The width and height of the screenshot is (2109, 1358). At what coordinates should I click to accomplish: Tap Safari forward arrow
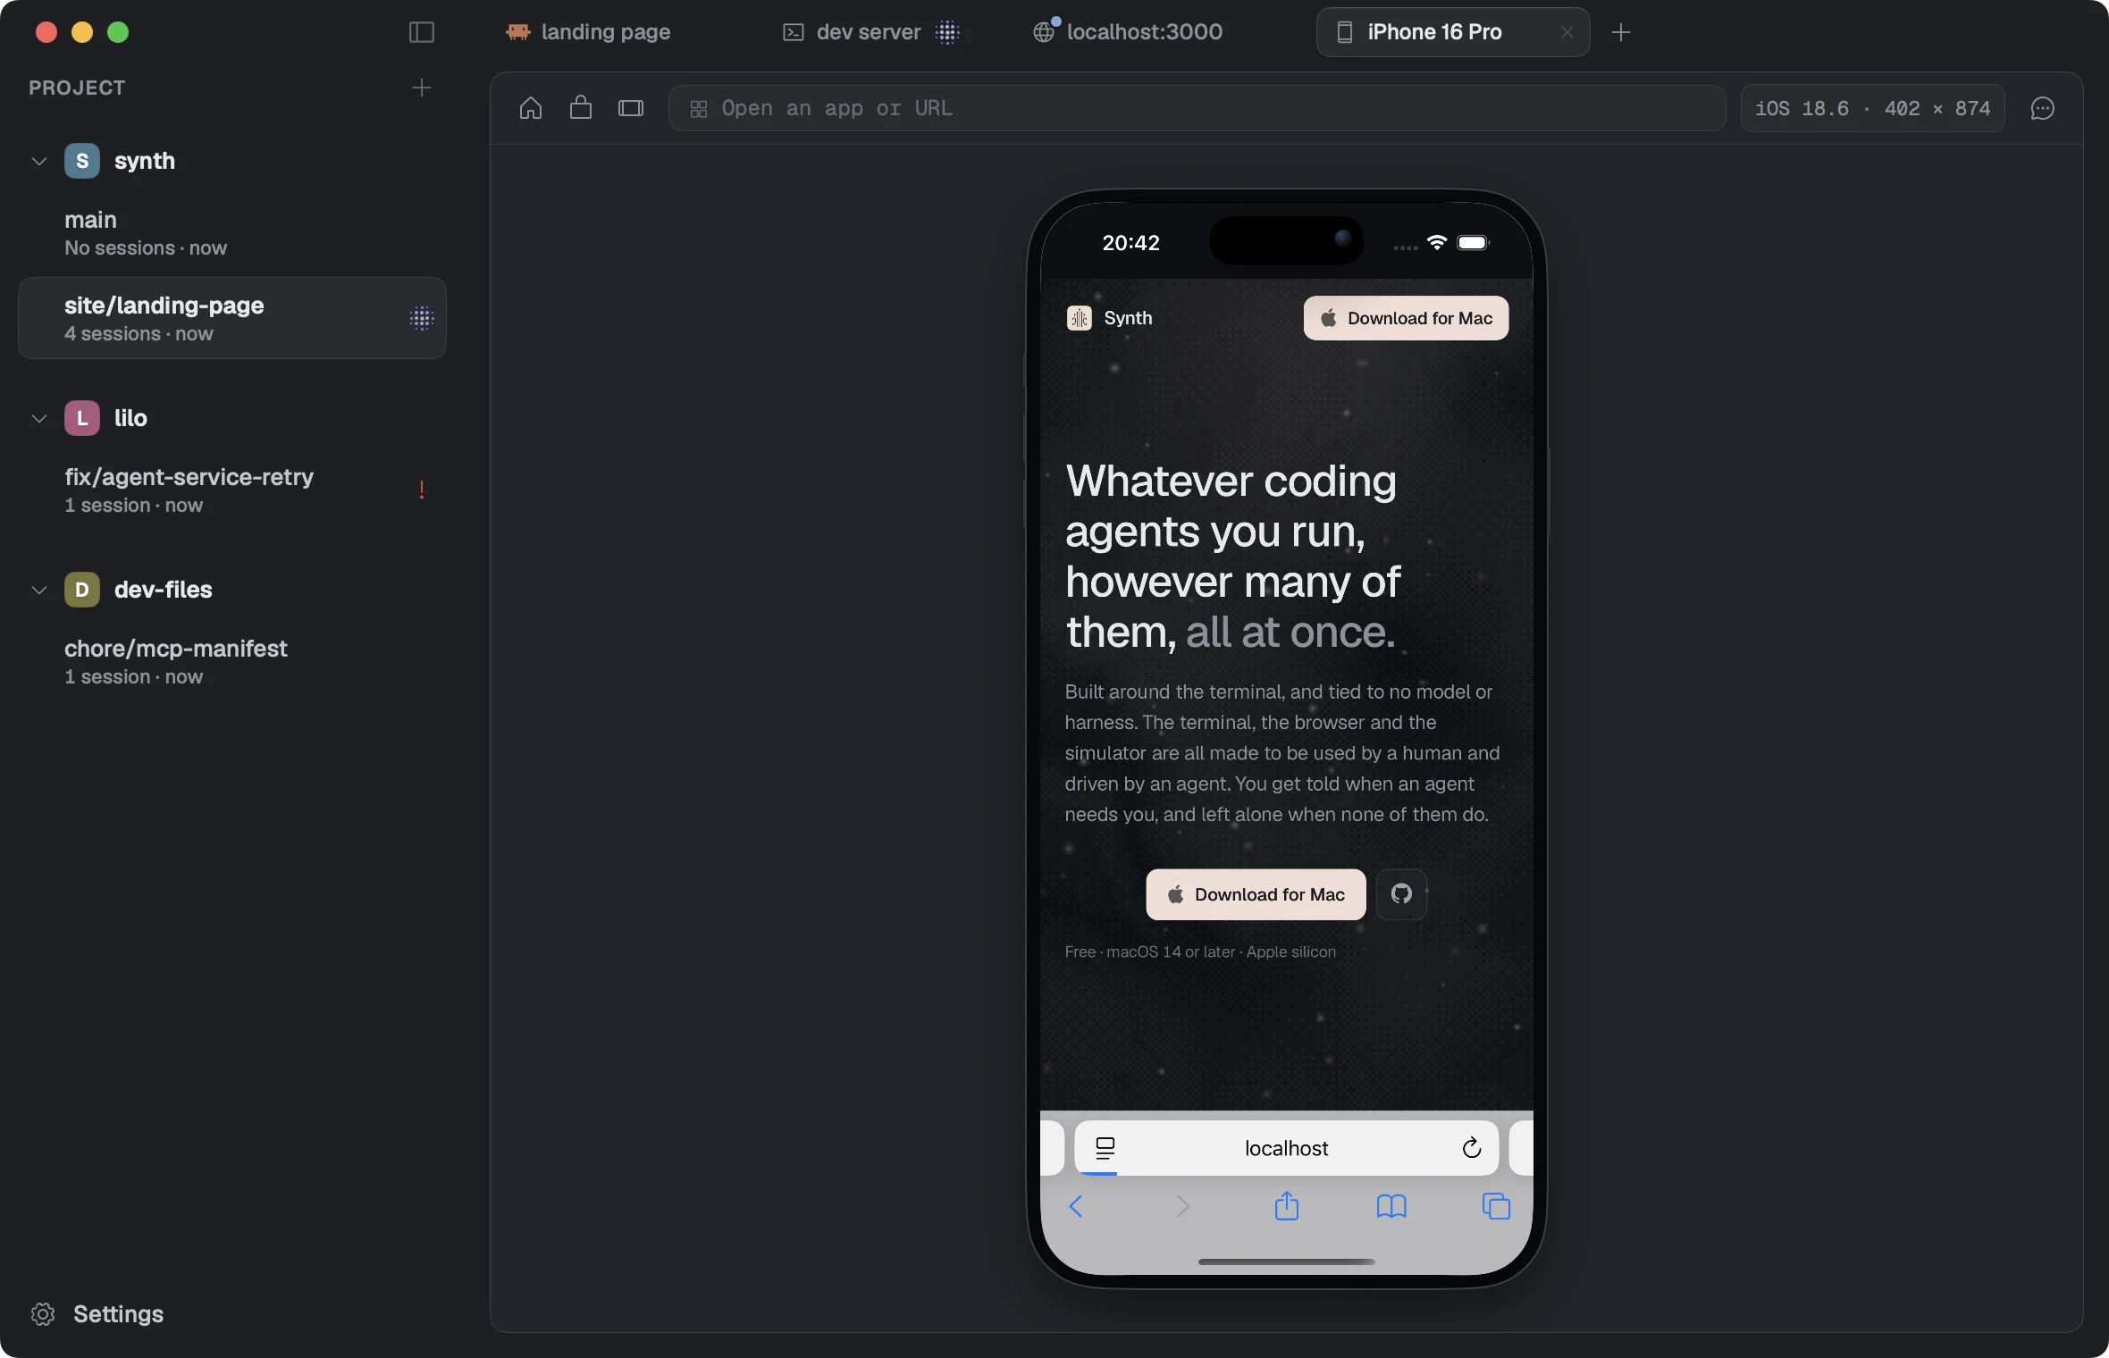1182,1207
